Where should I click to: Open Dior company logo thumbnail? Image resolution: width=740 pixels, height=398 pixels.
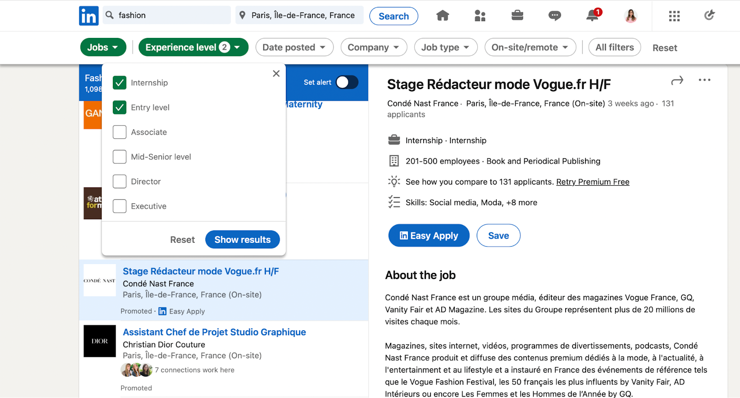tap(99, 341)
